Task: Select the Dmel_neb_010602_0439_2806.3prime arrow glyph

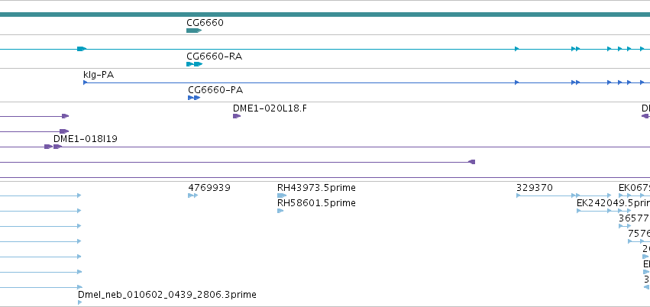Action: point(80,302)
